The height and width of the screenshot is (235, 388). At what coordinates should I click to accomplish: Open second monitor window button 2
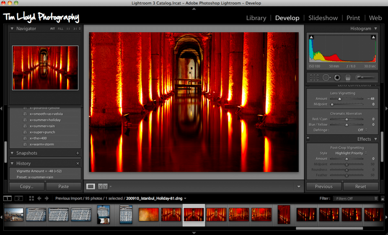[18, 199]
